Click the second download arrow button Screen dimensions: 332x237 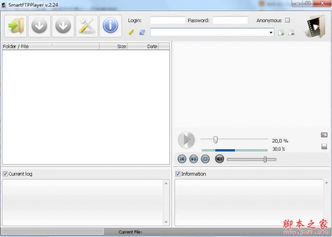(x=63, y=25)
